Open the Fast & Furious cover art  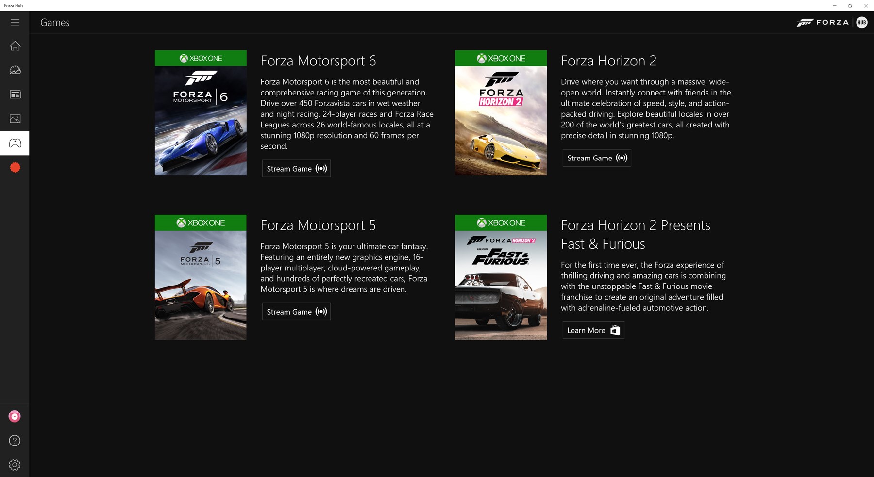click(501, 277)
